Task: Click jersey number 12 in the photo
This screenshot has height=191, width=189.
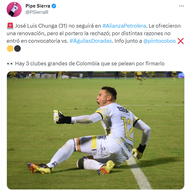Action: point(127,128)
